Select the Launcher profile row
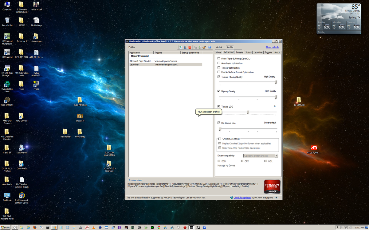 [x=166, y=64]
